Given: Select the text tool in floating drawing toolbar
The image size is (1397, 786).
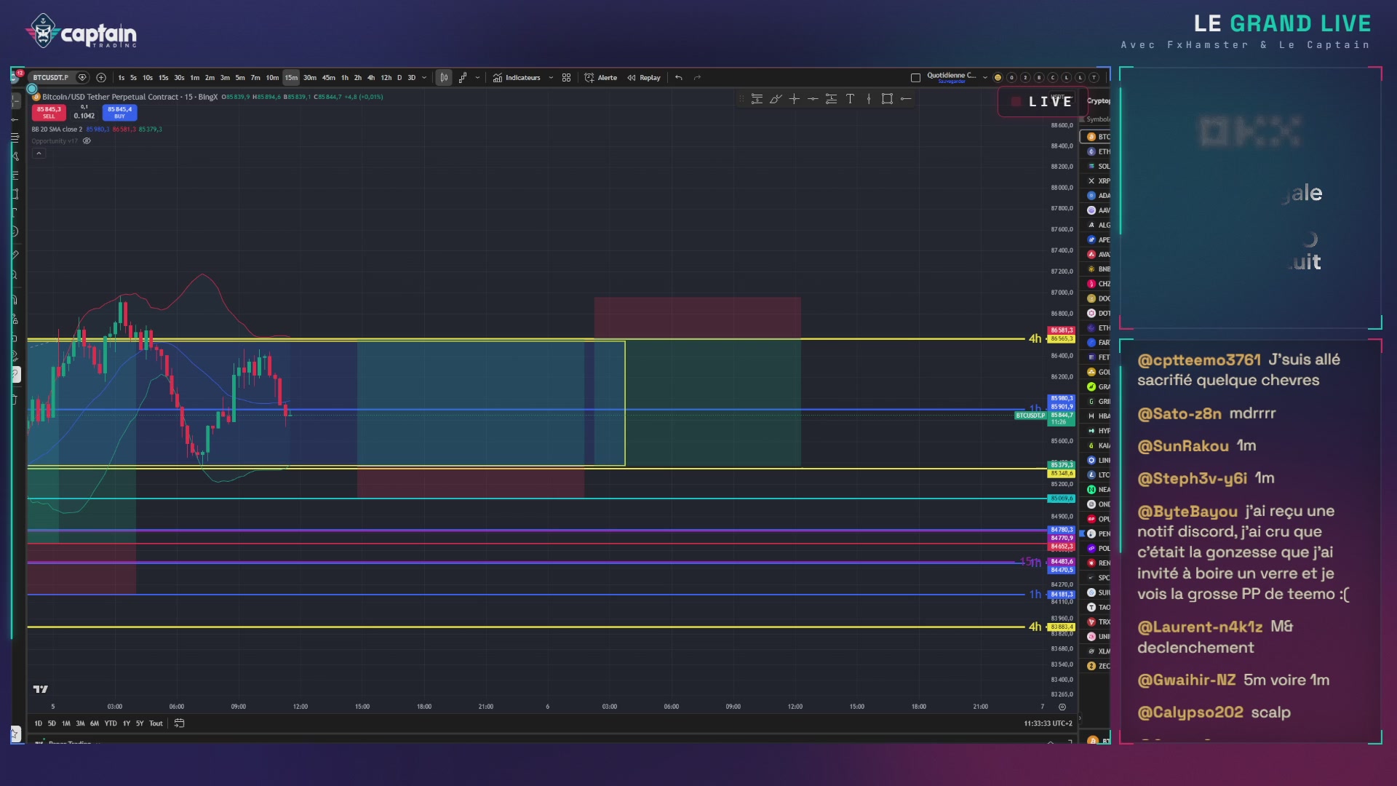Looking at the screenshot, I should click(x=850, y=99).
